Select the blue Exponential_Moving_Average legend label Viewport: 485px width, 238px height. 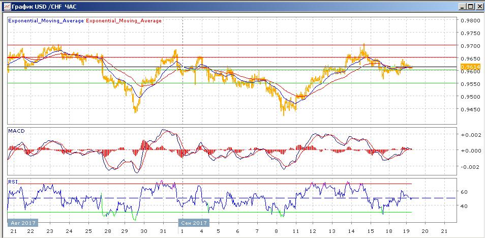coord(46,21)
